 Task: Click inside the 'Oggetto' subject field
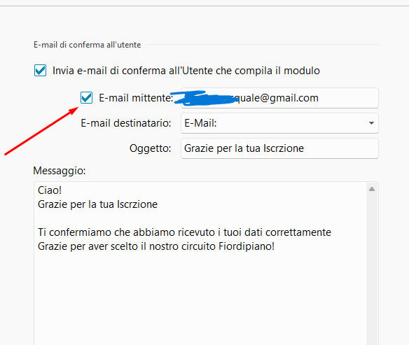click(x=279, y=148)
